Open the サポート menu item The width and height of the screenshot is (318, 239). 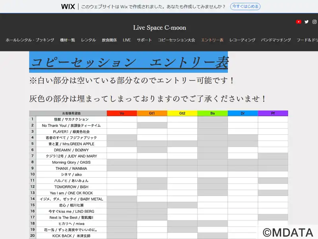(x=144, y=40)
